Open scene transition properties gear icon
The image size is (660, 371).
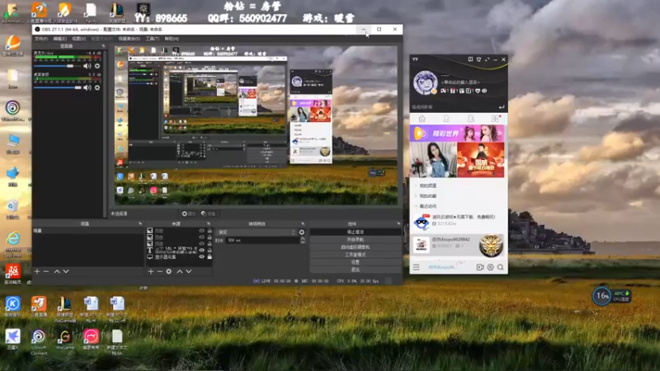(x=302, y=232)
